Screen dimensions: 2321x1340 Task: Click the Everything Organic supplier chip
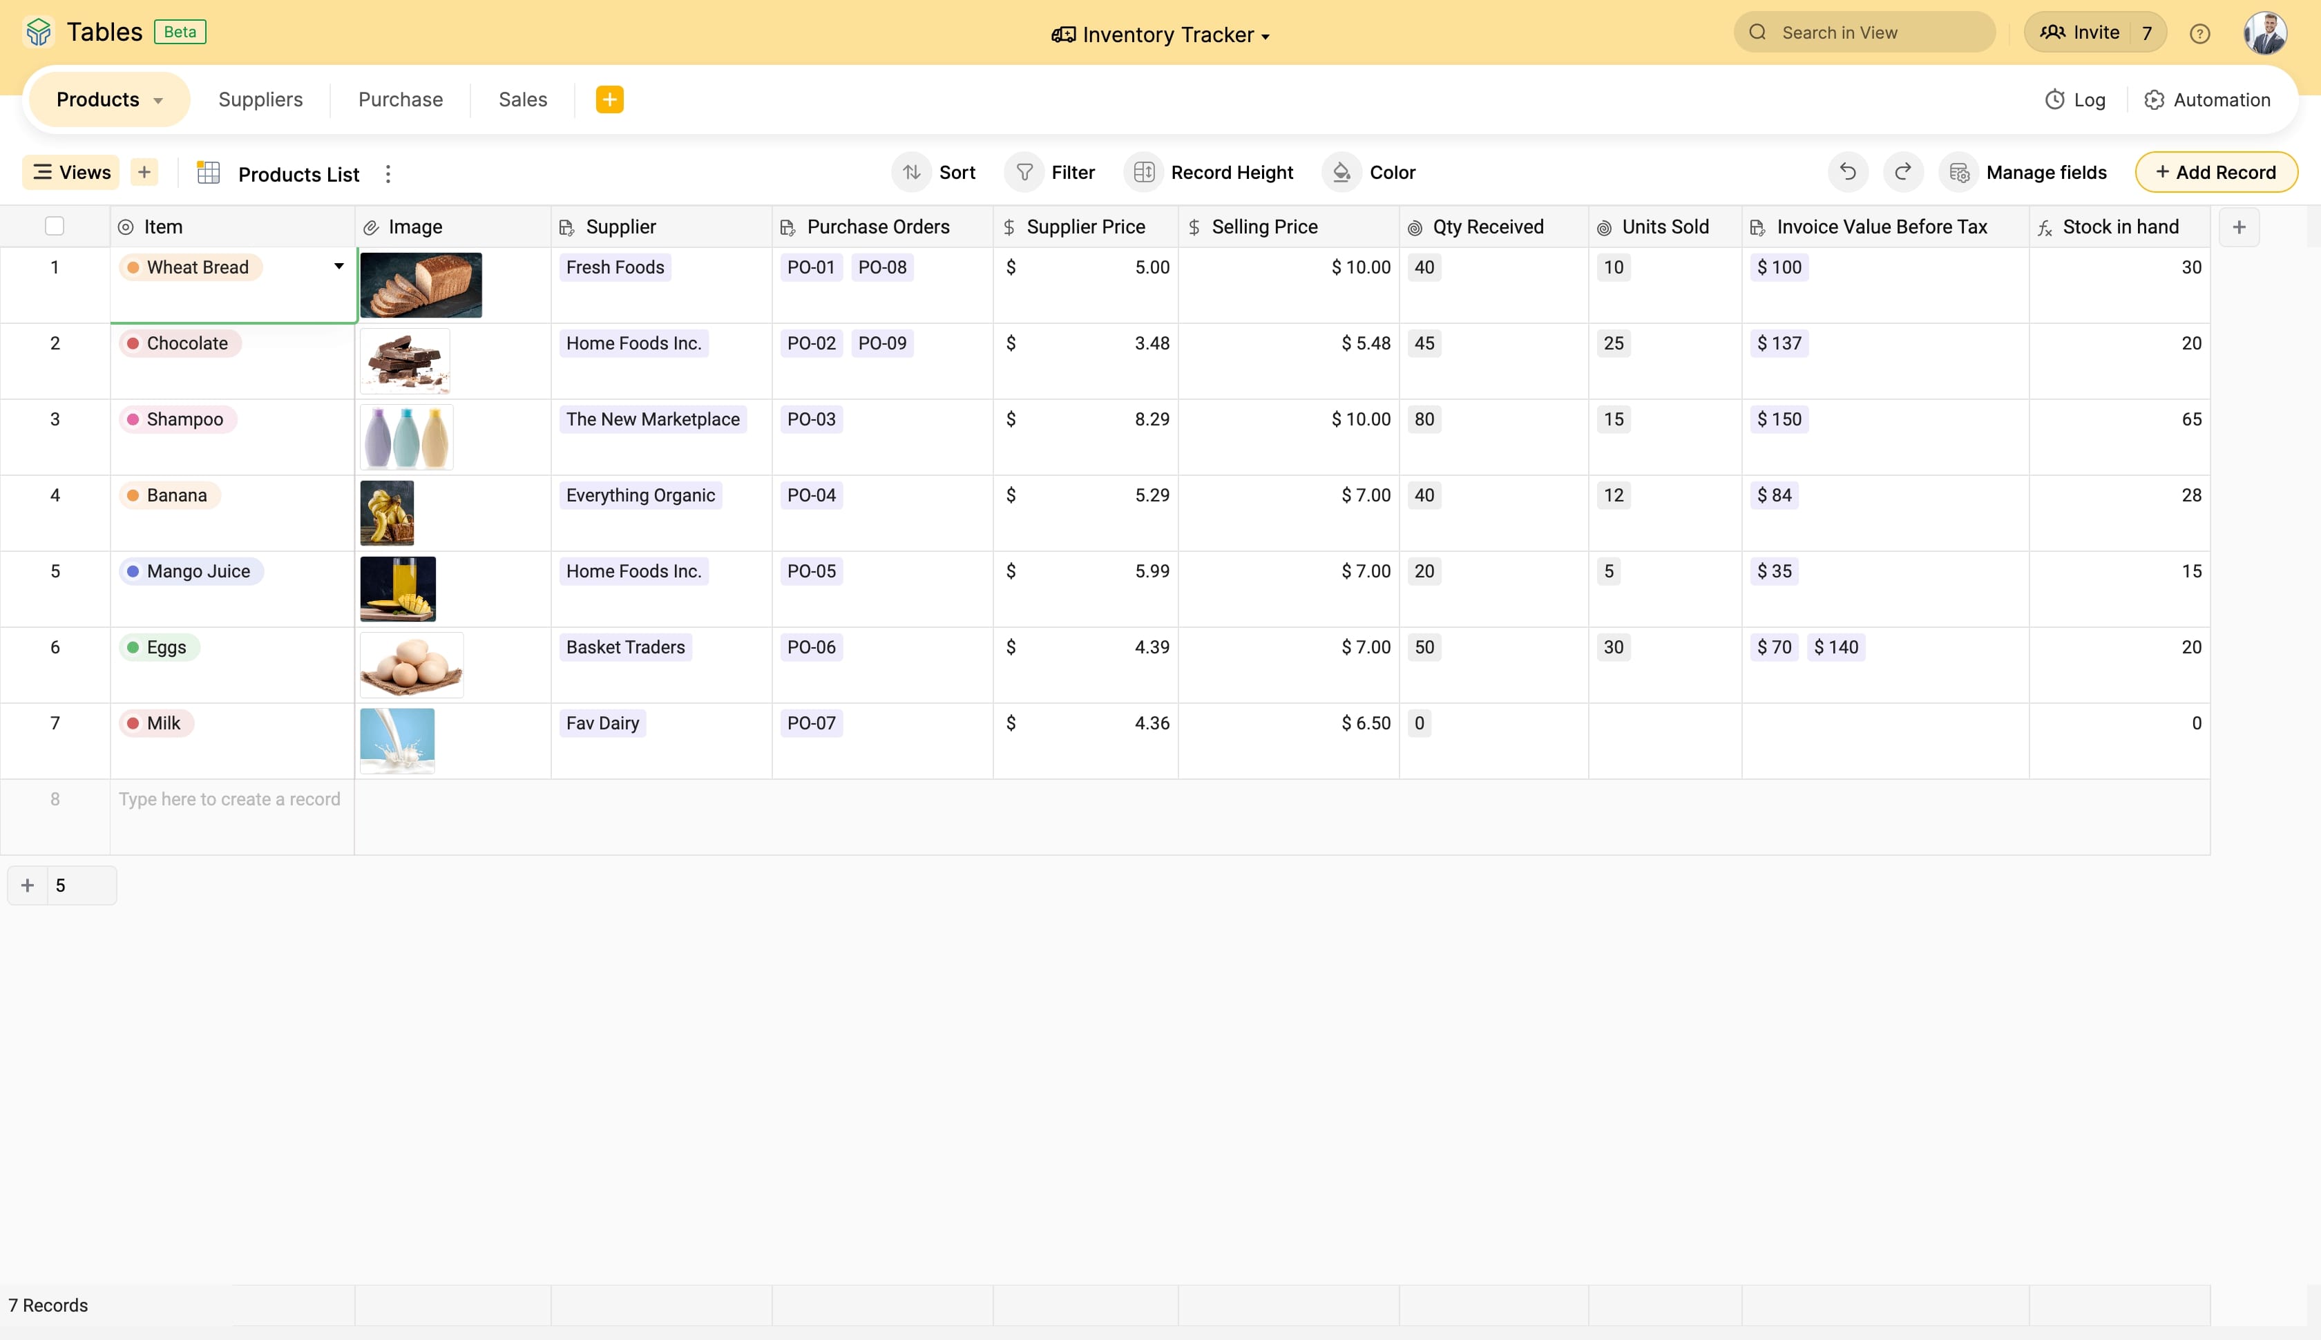pos(640,495)
